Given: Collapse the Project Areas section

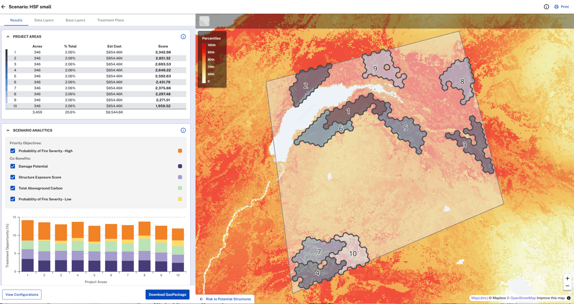Looking at the screenshot, I should pyautogui.click(x=8, y=37).
